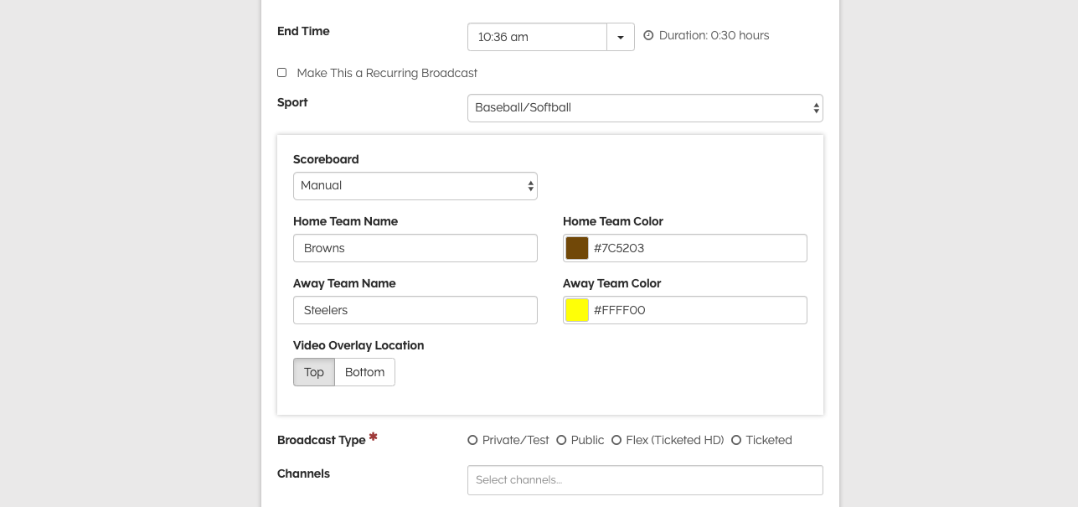Click the Home Team Name field
This screenshot has height=507, width=1078.
click(415, 248)
